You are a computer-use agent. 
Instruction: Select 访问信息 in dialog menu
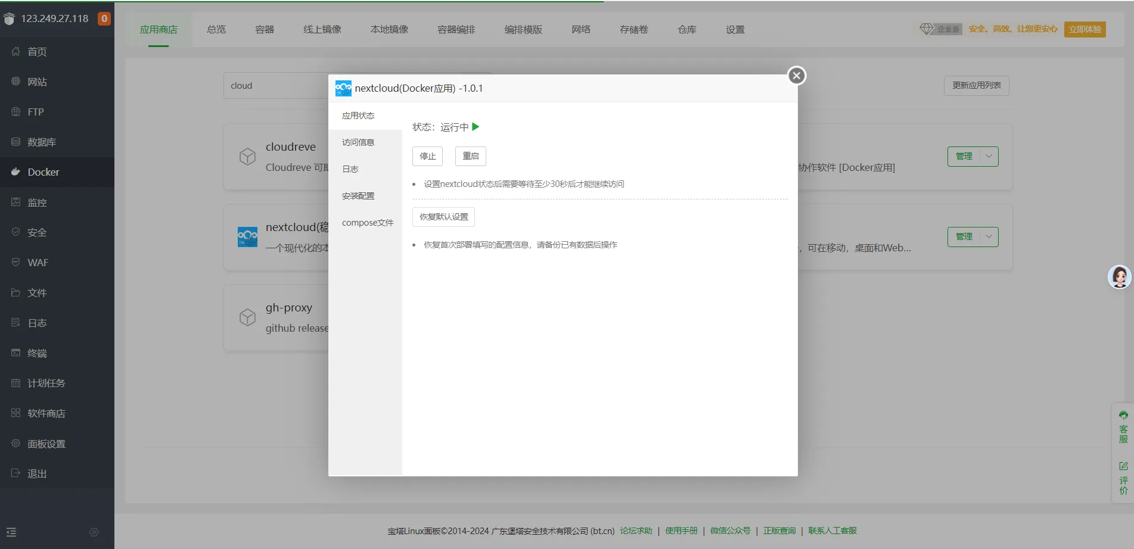pyautogui.click(x=365, y=143)
